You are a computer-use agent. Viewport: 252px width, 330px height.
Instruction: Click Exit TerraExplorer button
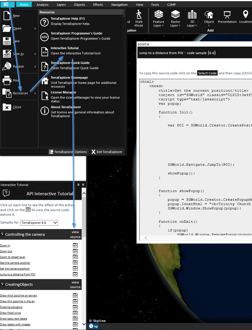click(x=107, y=152)
